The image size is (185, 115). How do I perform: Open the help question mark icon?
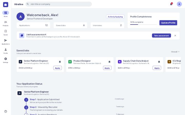(x=6, y=111)
